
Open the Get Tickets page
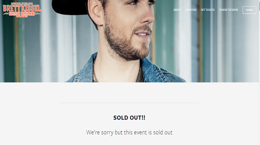[208, 10]
